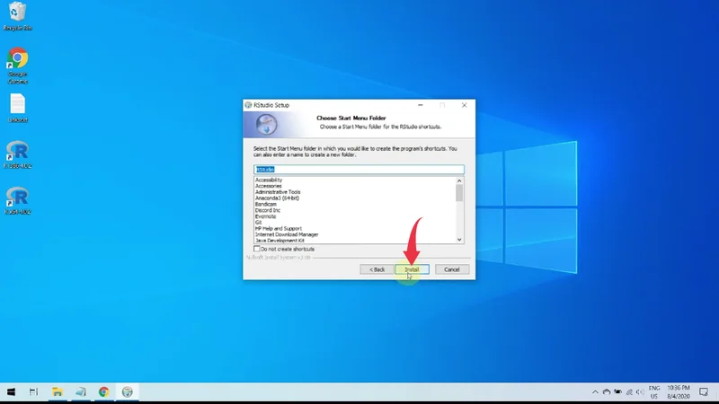
Task: Select the first R desktop shortcut icon
Action: point(17,151)
